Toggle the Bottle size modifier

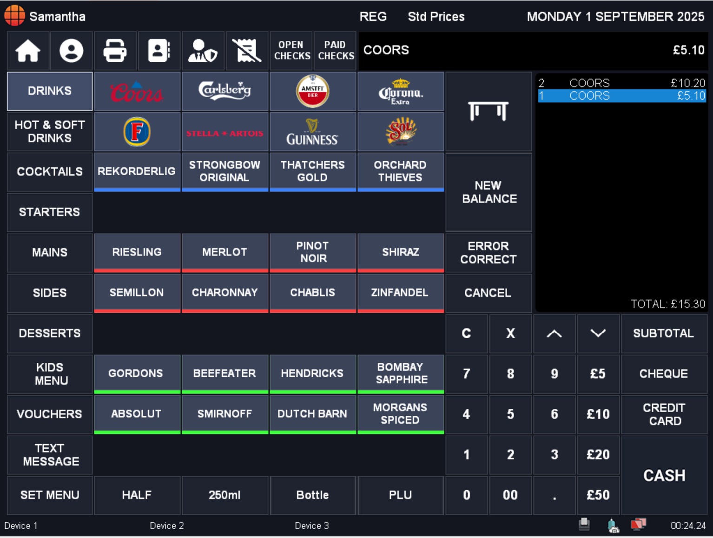coord(312,495)
